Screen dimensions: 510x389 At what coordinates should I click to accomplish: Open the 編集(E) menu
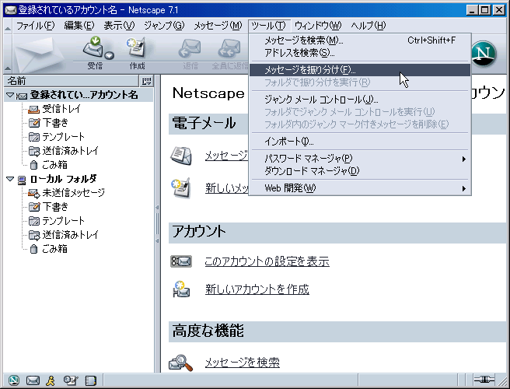point(79,26)
